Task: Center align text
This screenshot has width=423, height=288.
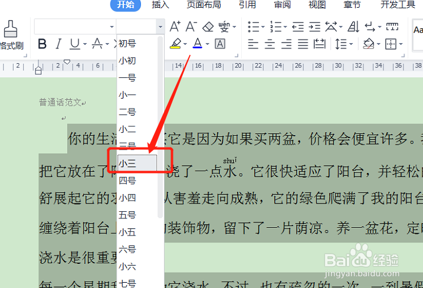Action: tap(270, 44)
